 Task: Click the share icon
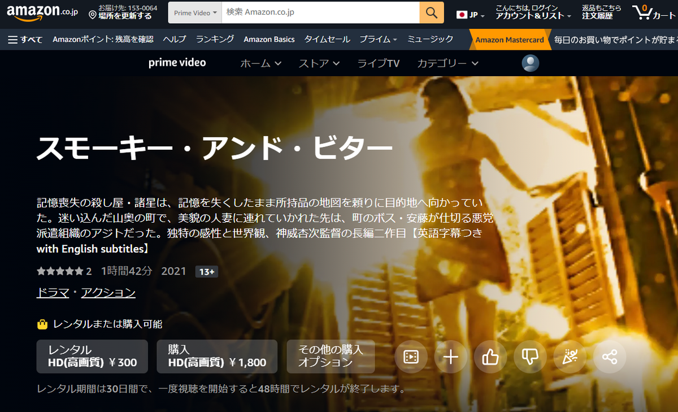coord(610,357)
